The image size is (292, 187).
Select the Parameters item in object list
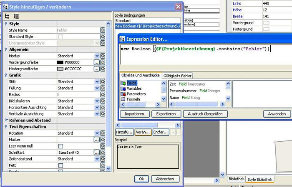tap(136, 94)
